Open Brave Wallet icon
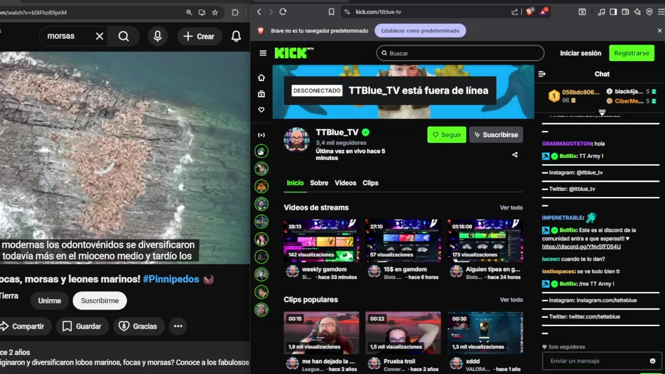 coord(626,11)
